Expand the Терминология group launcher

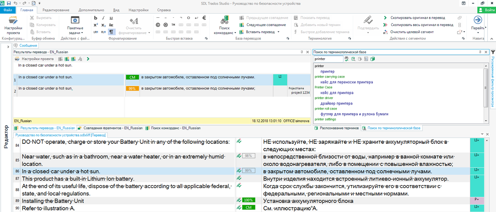coord(351,38)
